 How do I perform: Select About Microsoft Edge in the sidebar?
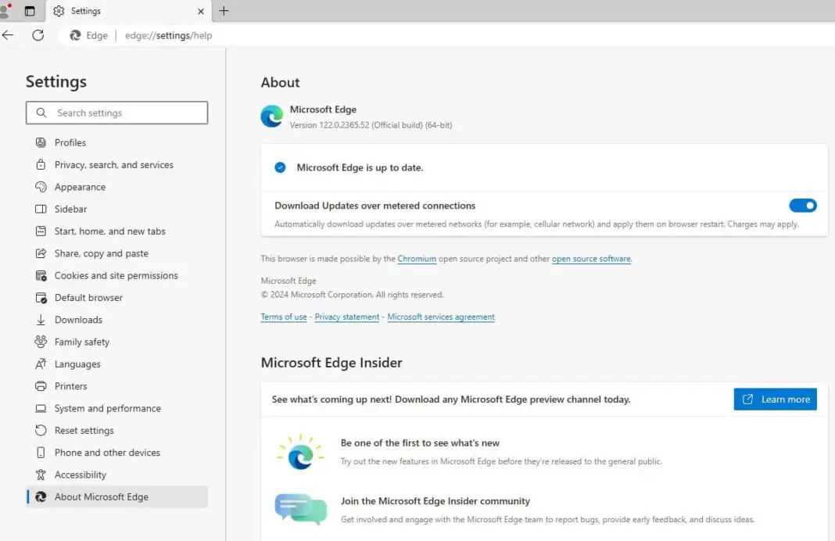coord(41,497)
